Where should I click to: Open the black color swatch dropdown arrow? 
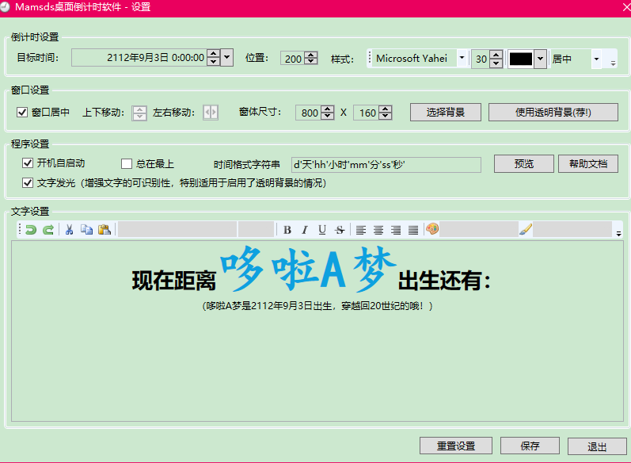tap(541, 59)
